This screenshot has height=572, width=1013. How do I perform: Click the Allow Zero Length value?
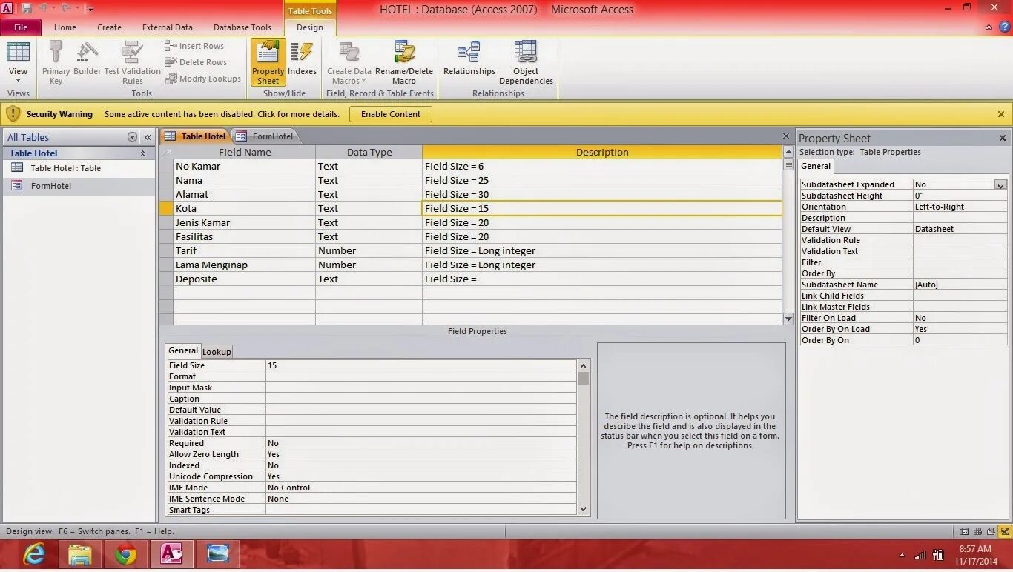click(420, 454)
